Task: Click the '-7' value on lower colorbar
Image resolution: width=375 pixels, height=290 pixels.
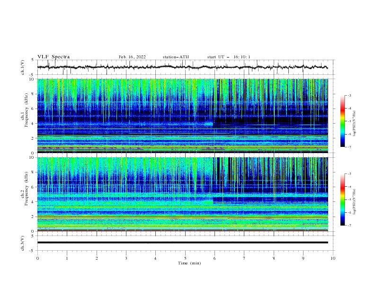Action: click(349, 226)
